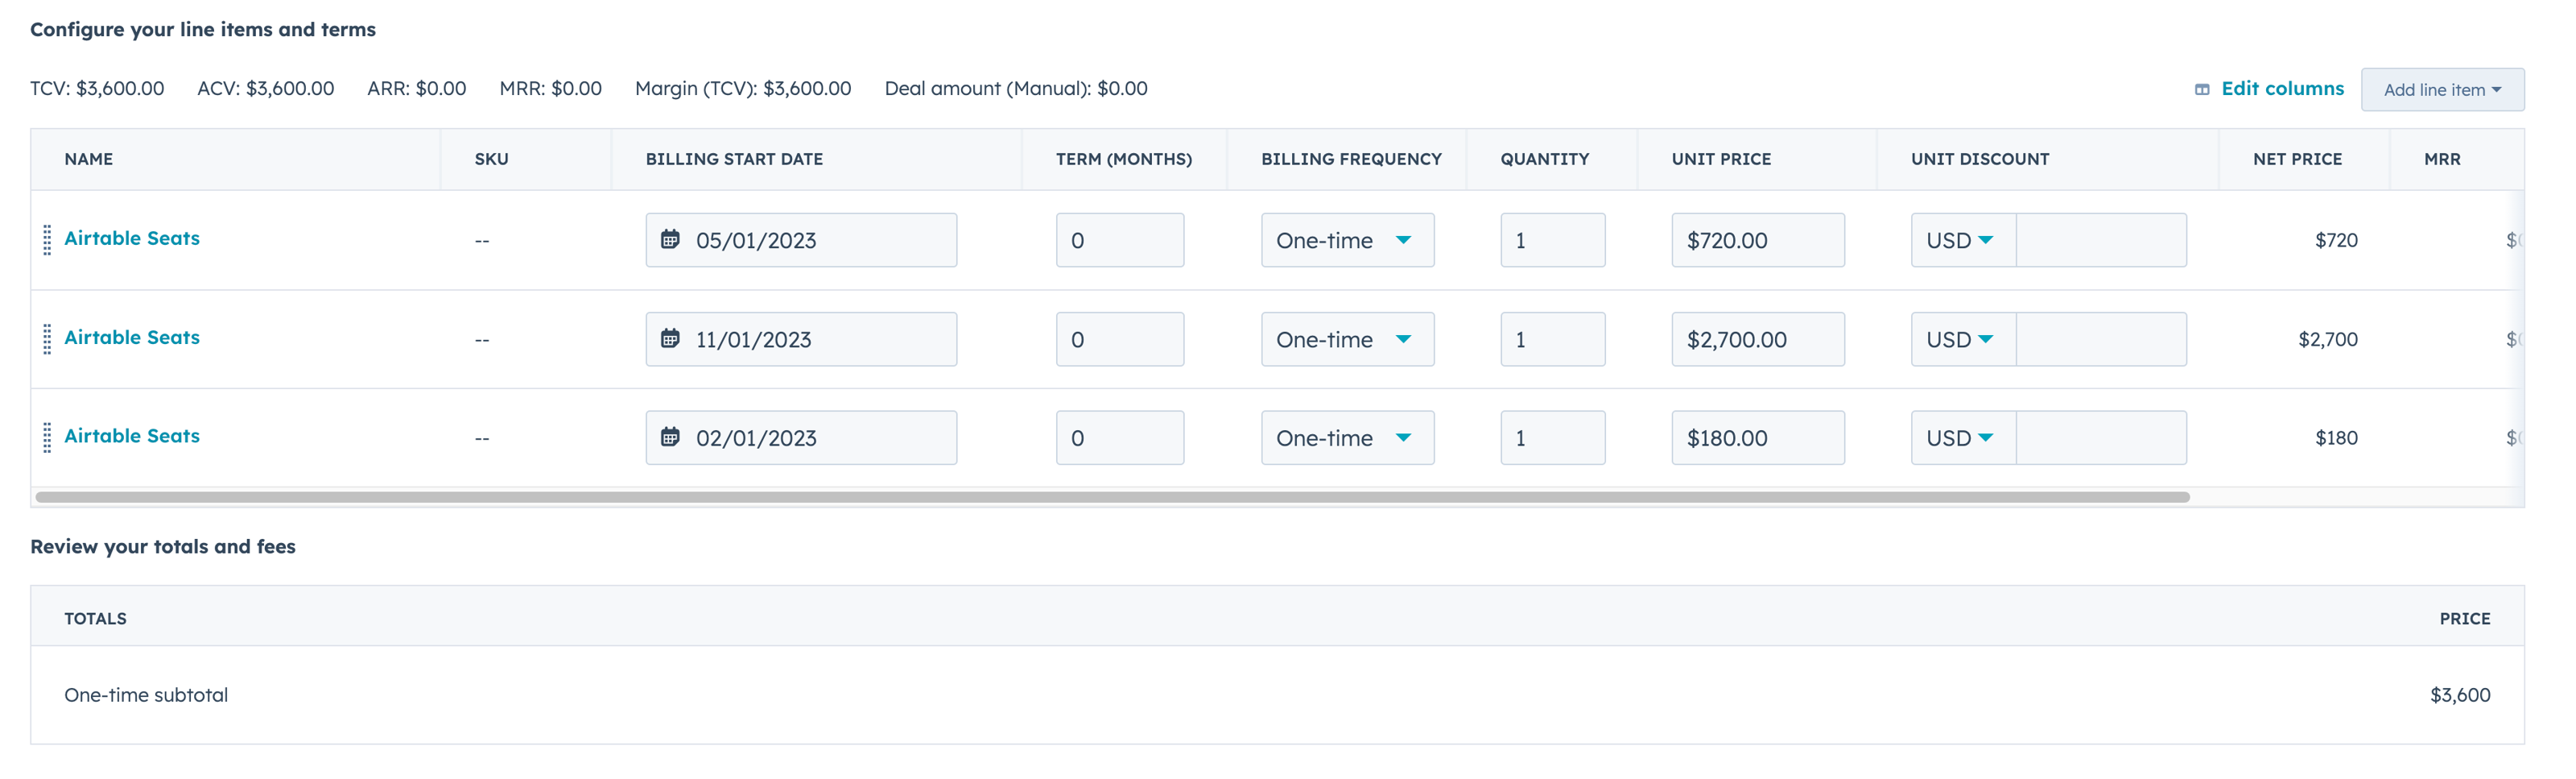This screenshot has height=779, width=2576.
Task: Click unit discount amount field in $2,700.00 row
Action: click(2101, 339)
